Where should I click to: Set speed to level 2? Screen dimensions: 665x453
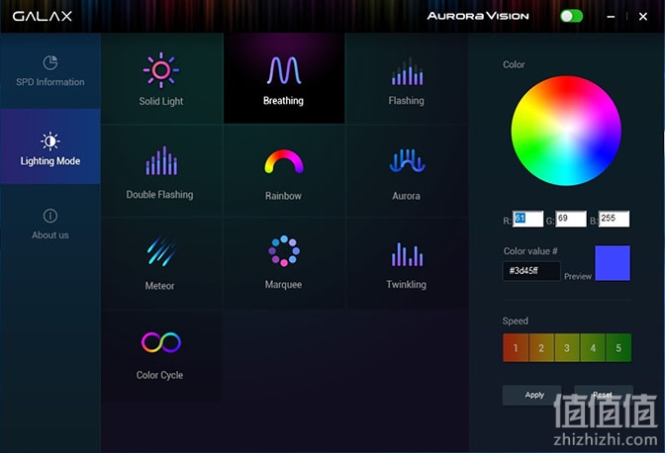click(x=541, y=348)
